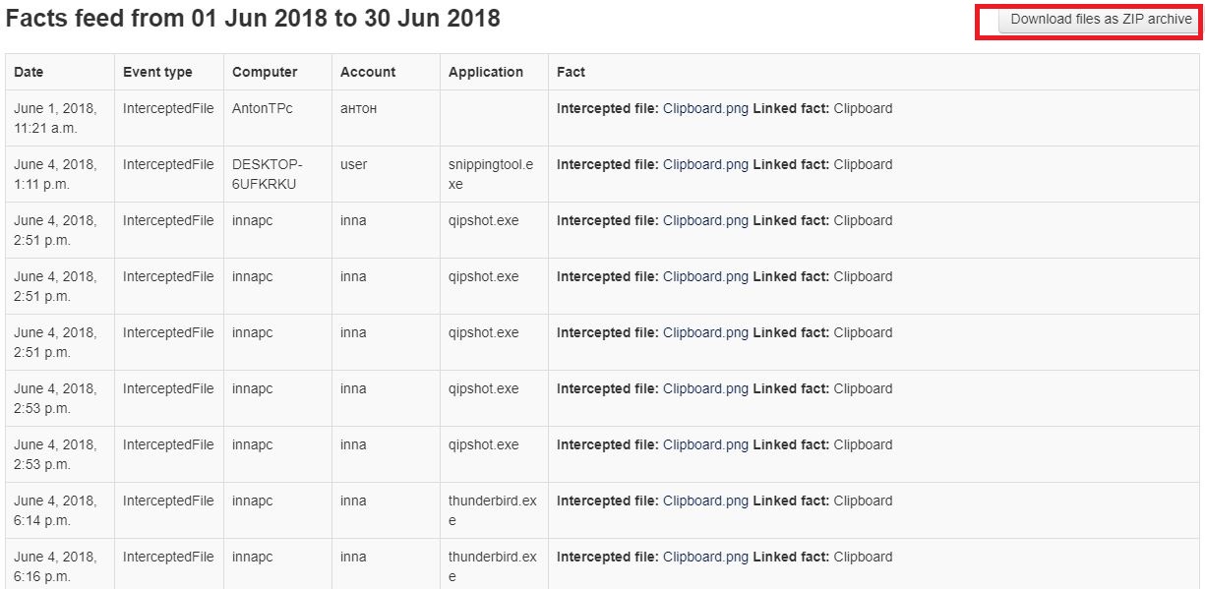Click the Event type column header

coord(157,73)
